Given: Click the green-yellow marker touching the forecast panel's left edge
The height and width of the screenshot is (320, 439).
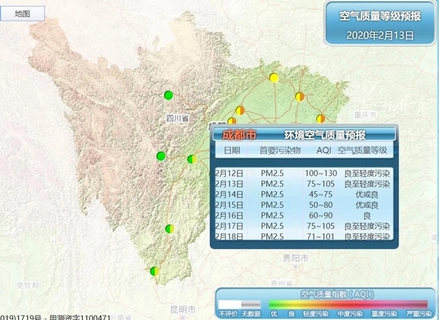Looking at the screenshot, I should [192, 159].
